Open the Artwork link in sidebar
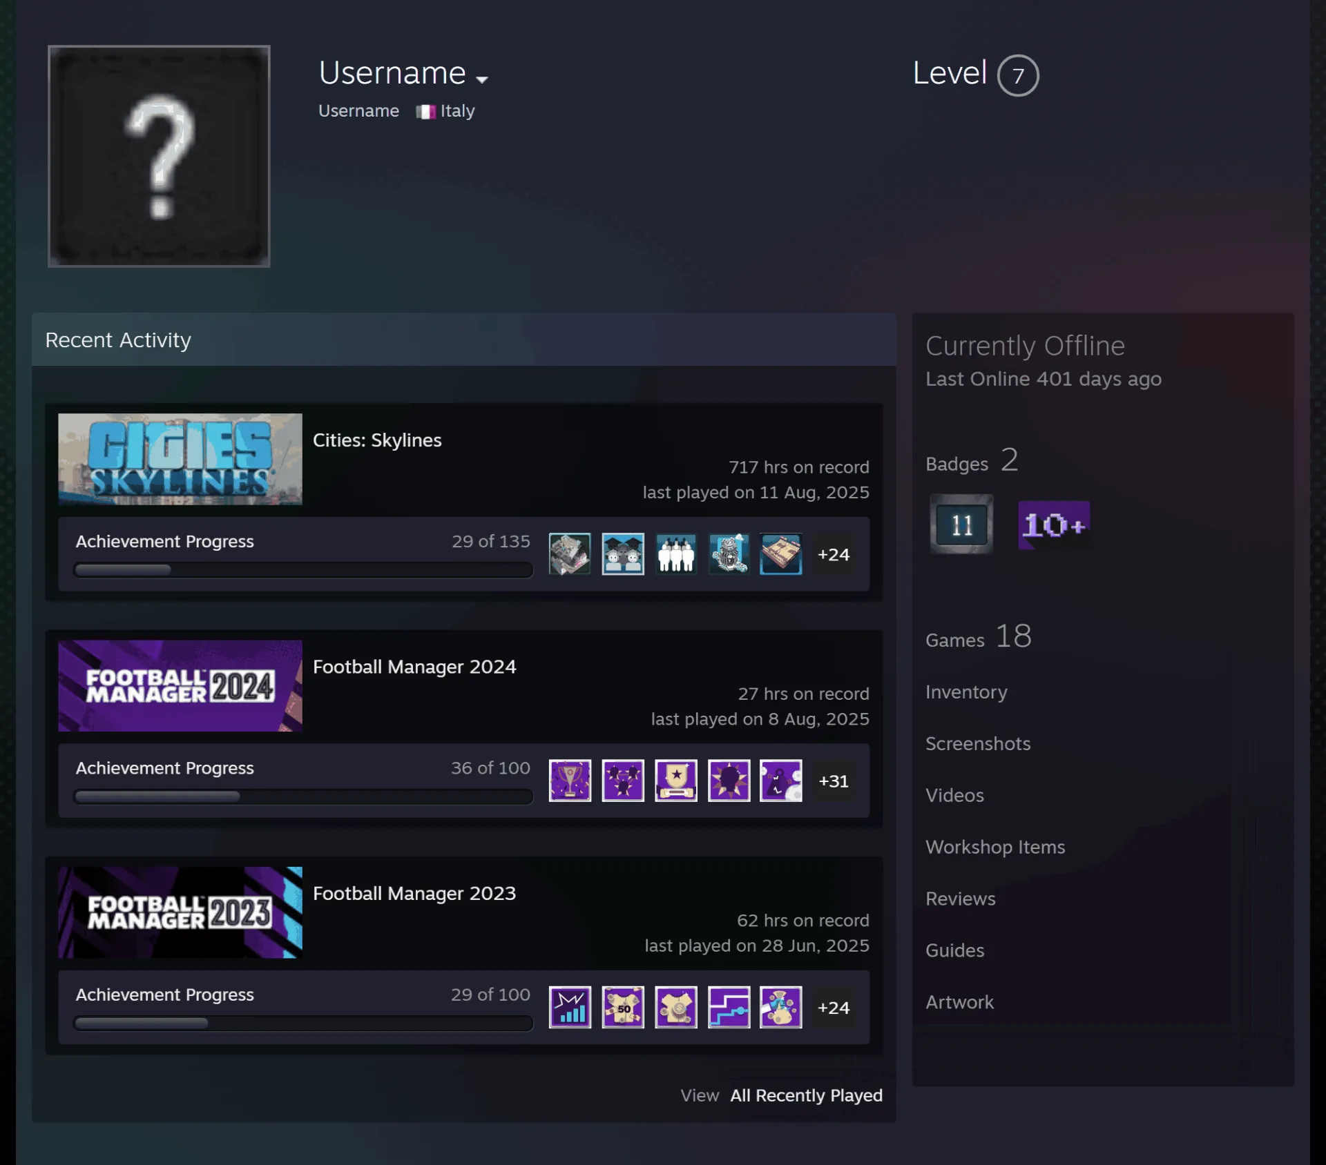 coord(959,1002)
